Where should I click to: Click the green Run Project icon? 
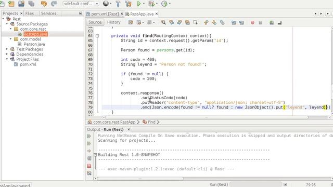[x=139, y=4]
